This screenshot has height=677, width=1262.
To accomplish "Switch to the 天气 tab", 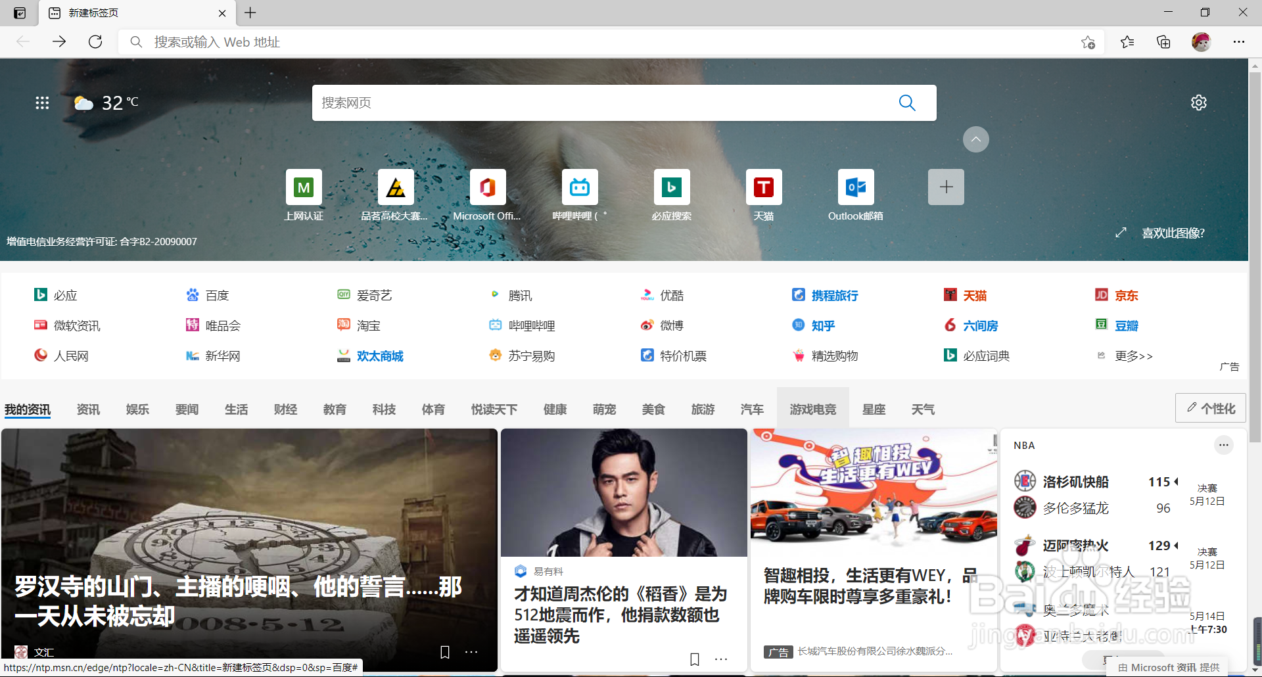I will (923, 409).
